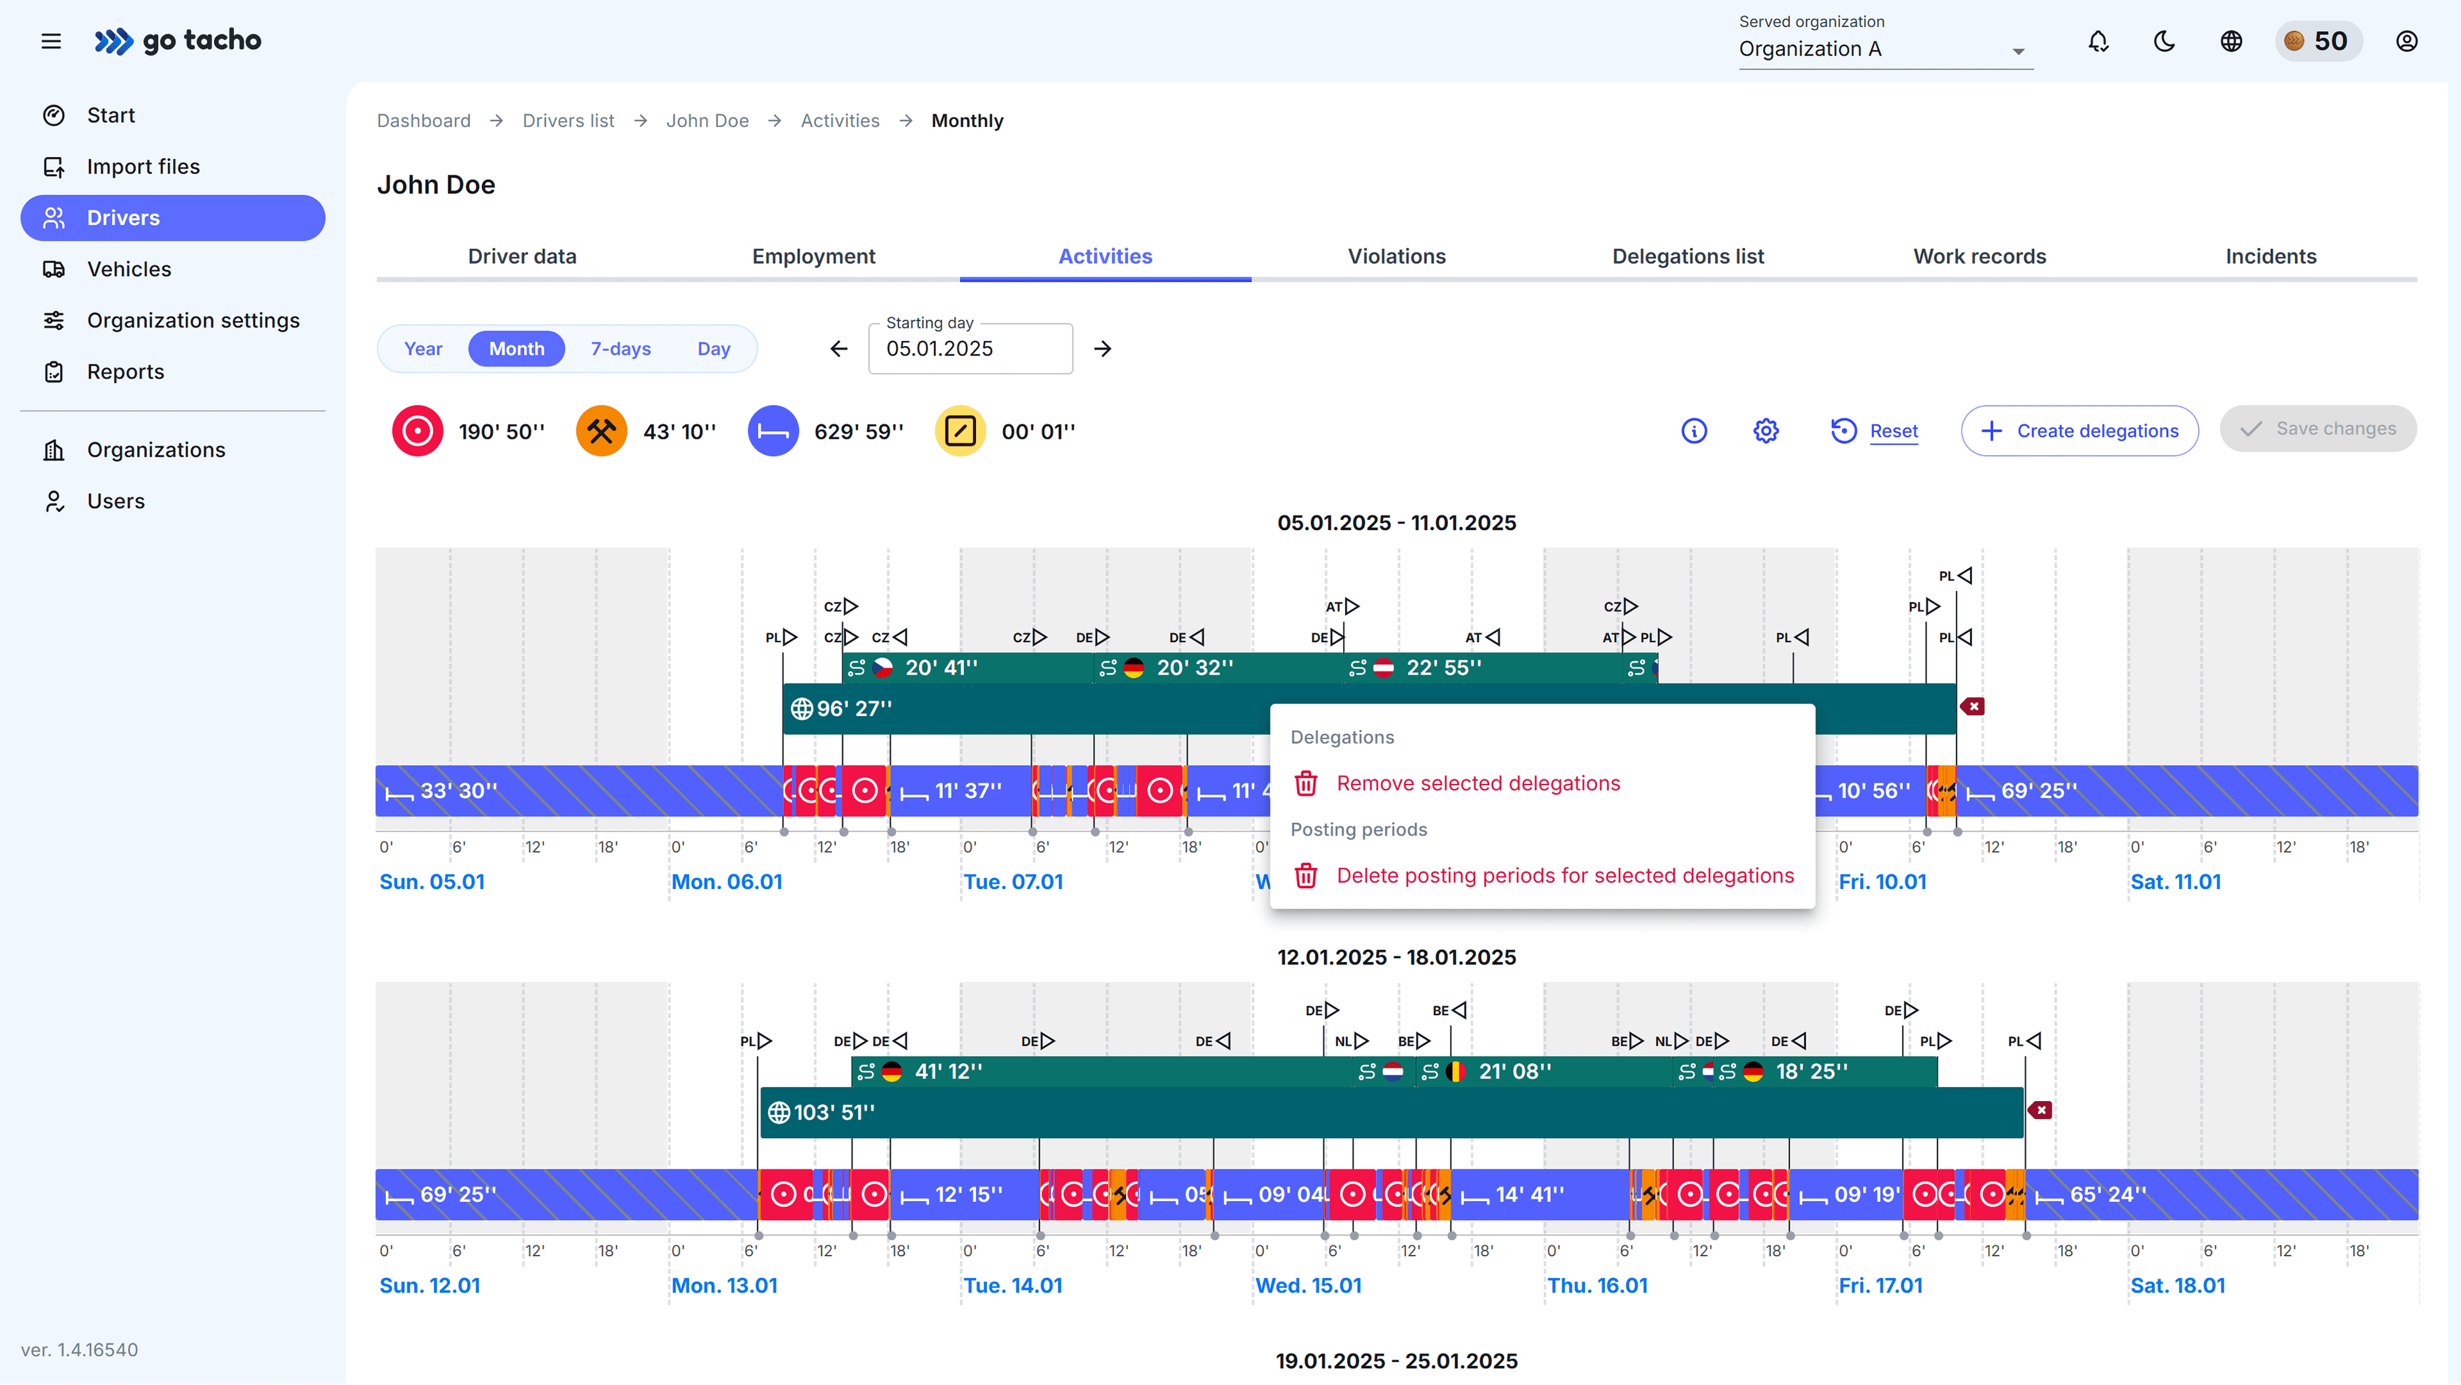Choose Remove selected delegations from the menu
This screenshot has width=2461, height=1385.
[1478, 783]
